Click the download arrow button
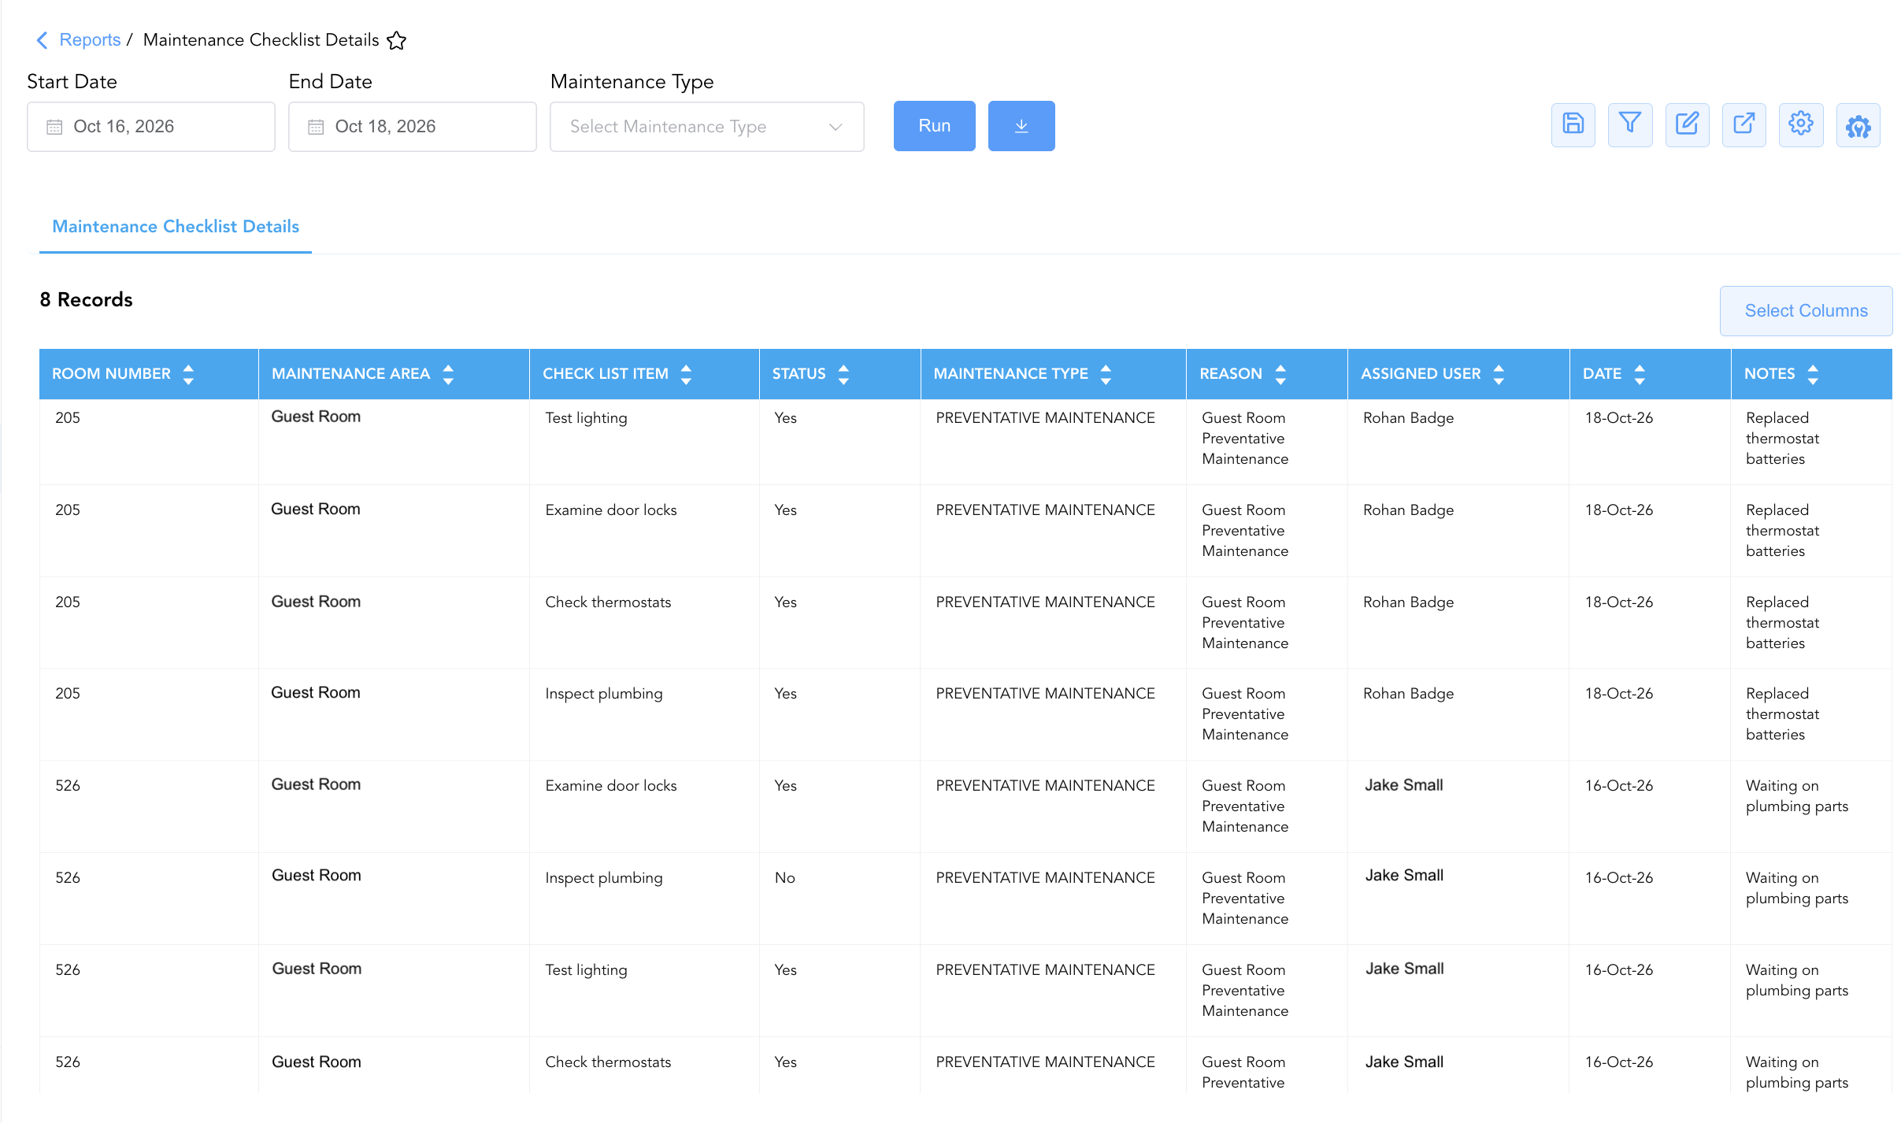Screen dimensions: 1901x1123 (1021, 126)
